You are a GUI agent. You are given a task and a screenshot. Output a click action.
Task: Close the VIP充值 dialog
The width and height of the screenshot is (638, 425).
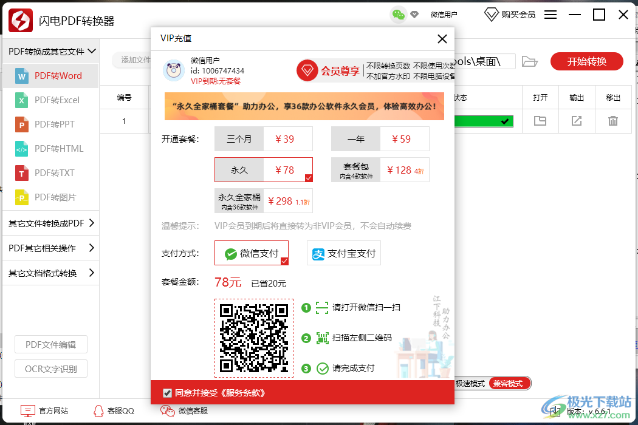pyautogui.click(x=442, y=39)
